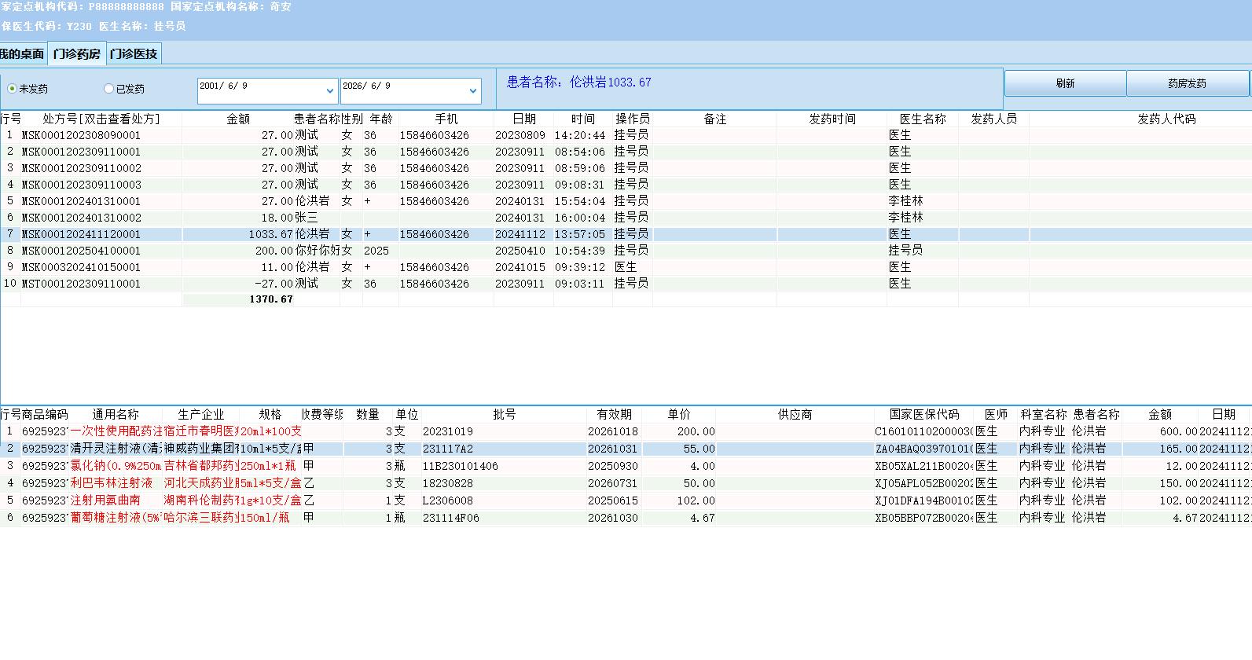Switch to 门诊医技 tab
This screenshot has width=1252, height=660.
(134, 54)
